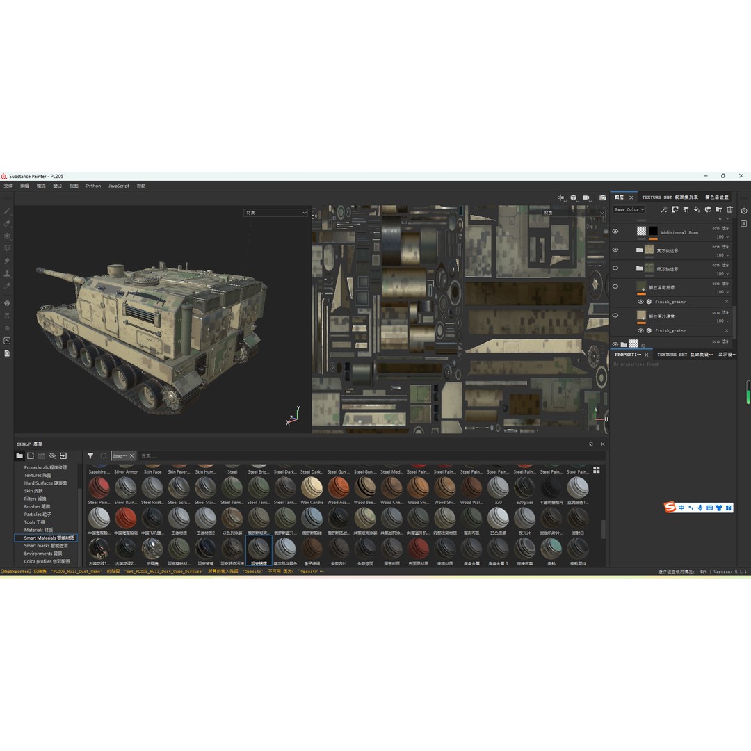Viewport: 751px width, 751px height.
Task: Switch to the 着色器设置 tab
Action: (x=716, y=197)
